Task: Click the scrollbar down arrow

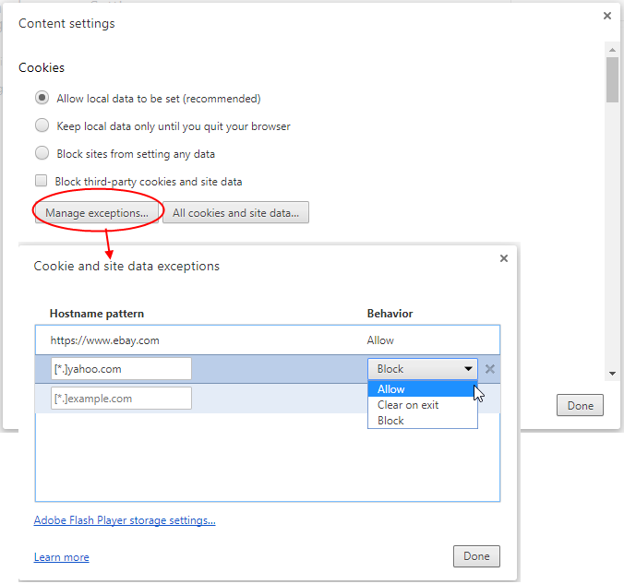Action: tap(612, 374)
